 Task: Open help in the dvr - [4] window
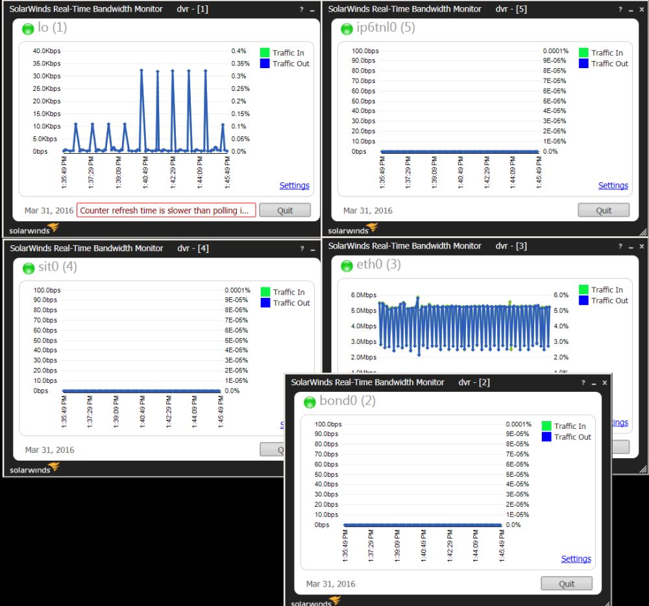click(x=302, y=248)
